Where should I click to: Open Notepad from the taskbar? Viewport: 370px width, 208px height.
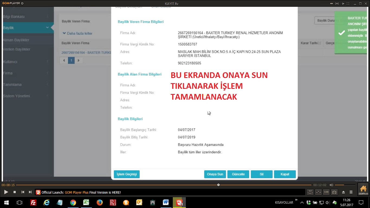tap(60, 202)
